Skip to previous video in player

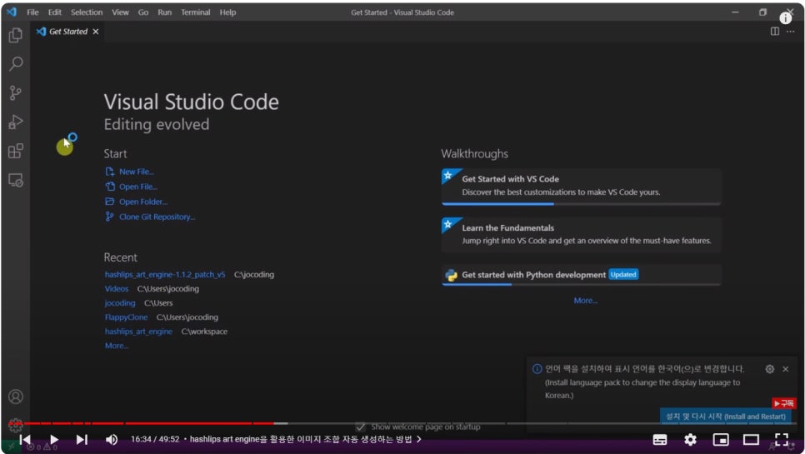25,440
